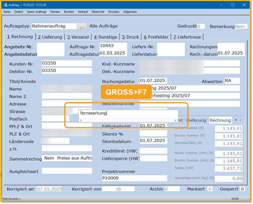The image size is (253, 204).
Task: Click the left arrow of search box scrollbar
Action: pos(81,120)
